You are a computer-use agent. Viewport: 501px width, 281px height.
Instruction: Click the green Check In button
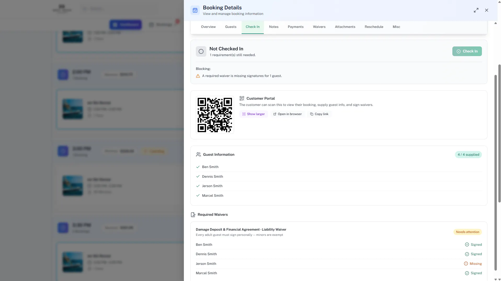click(467, 51)
